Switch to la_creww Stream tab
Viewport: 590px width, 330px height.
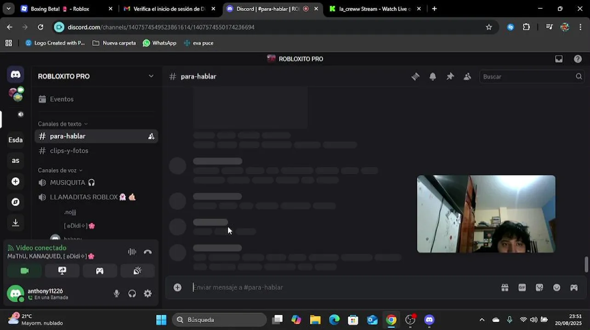click(x=374, y=9)
